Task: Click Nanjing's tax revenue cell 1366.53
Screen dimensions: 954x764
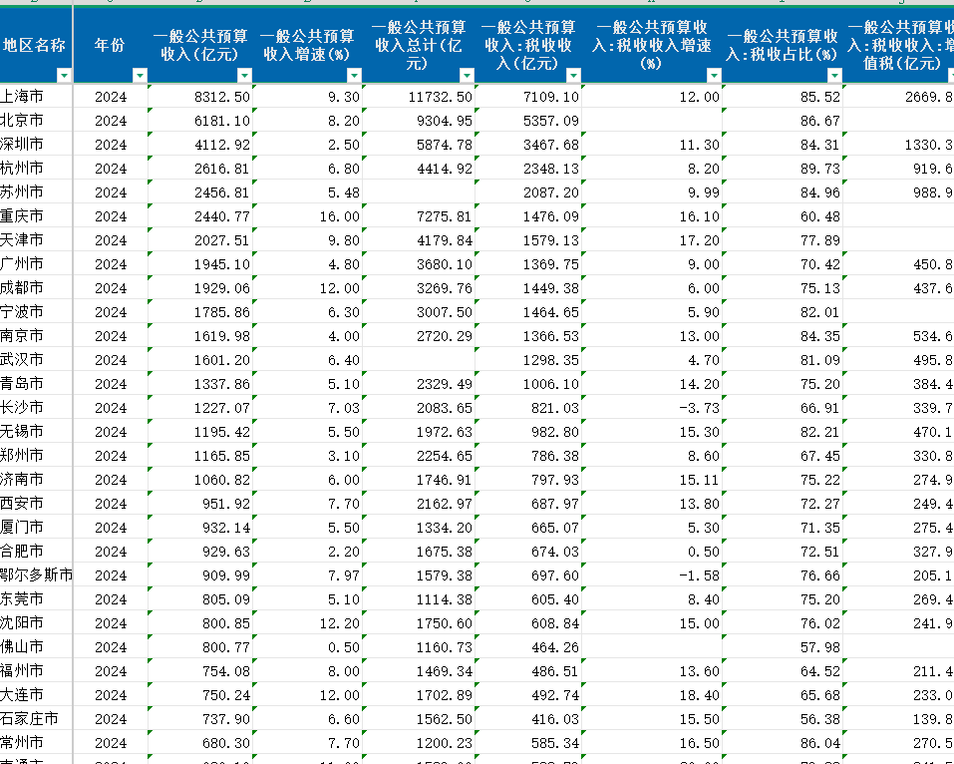Action: click(528, 335)
